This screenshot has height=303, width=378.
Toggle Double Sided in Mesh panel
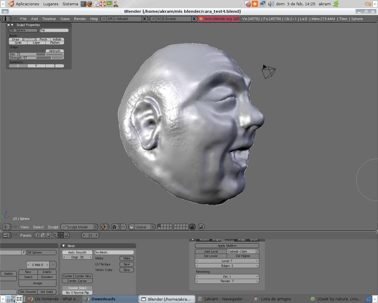77,288
